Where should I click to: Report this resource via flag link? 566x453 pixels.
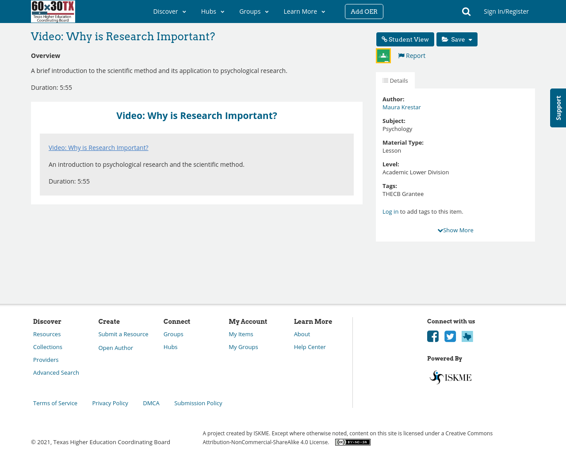click(x=412, y=56)
